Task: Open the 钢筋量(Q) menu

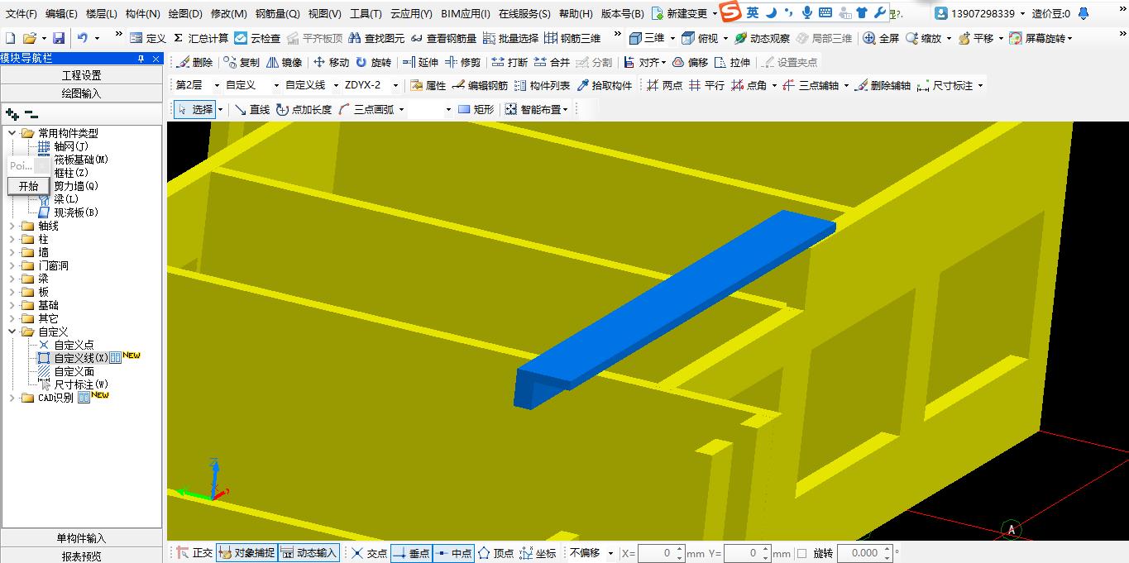Action: [277, 14]
